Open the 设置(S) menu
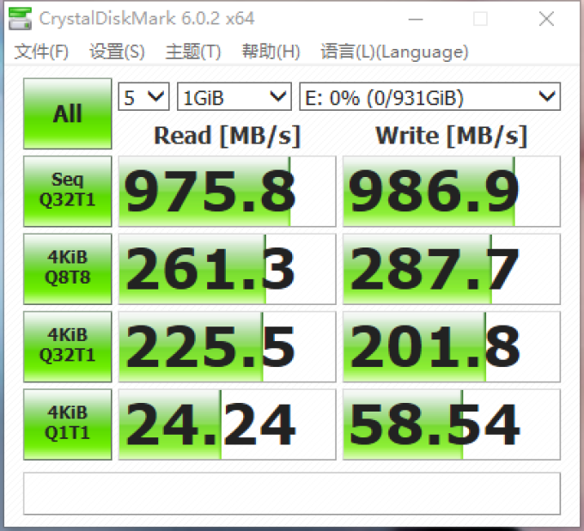 click(x=117, y=52)
